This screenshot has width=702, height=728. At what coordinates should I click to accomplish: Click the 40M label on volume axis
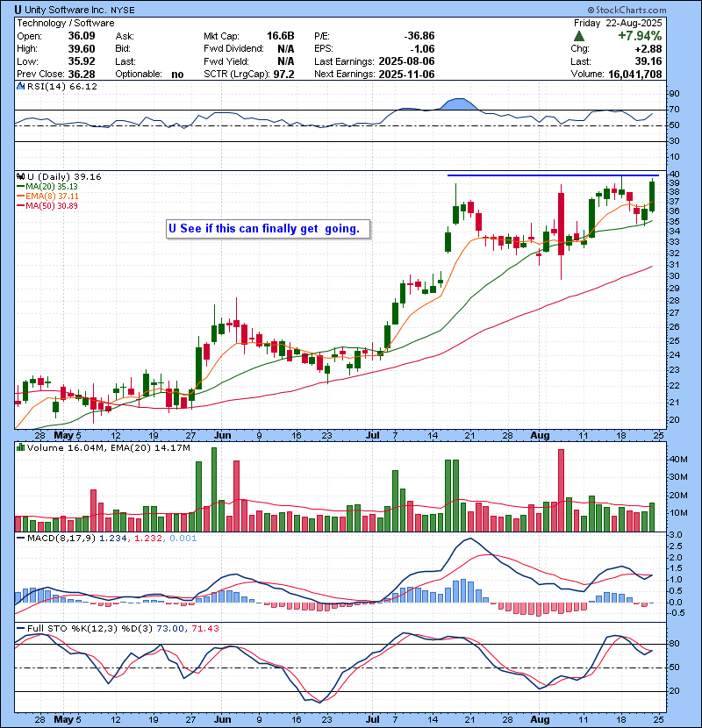[x=677, y=460]
